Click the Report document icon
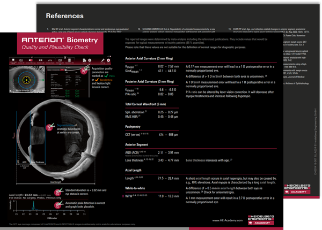The image size is (322, 230). (84, 61)
